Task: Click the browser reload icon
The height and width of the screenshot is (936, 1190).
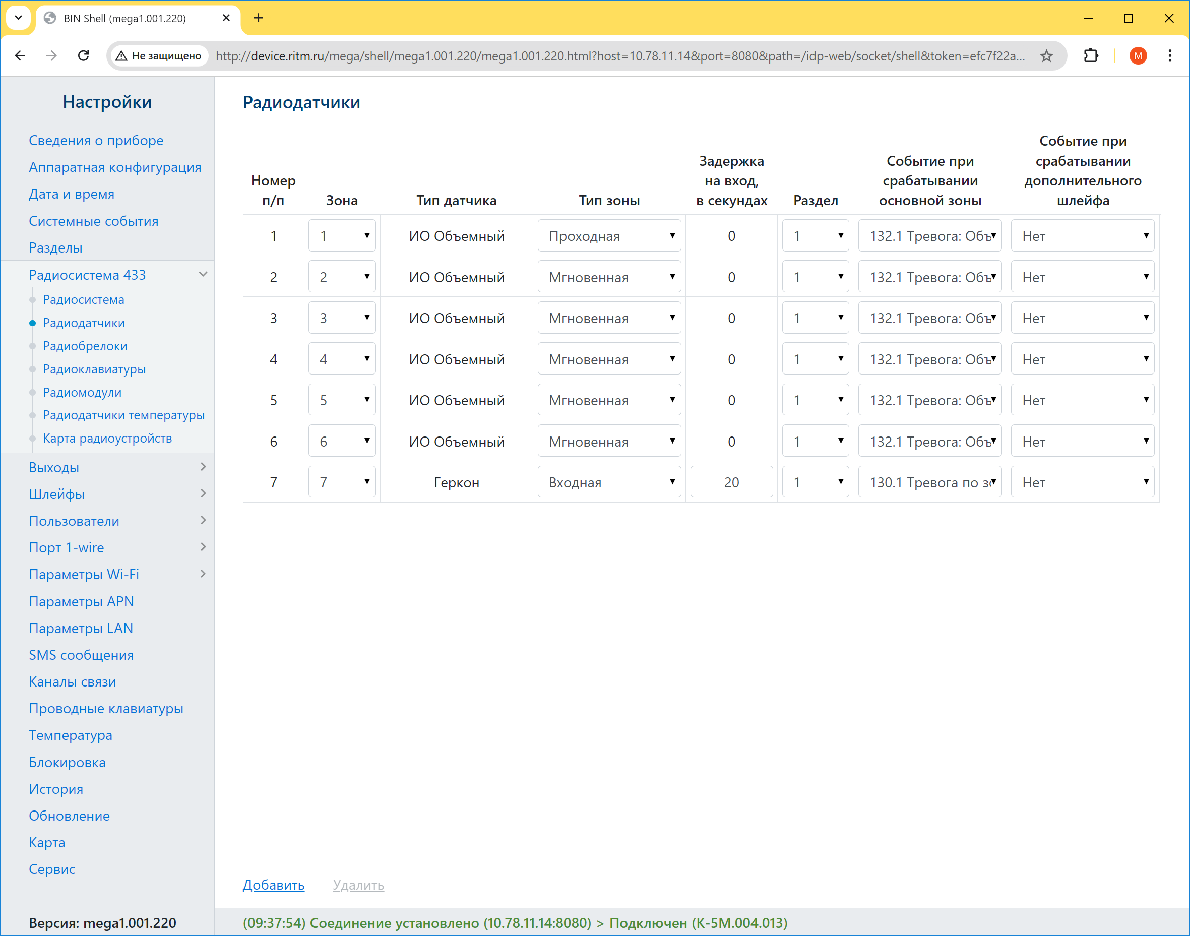Action: point(83,55)
